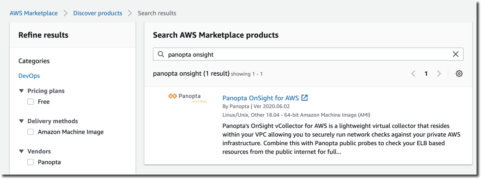Select the DevOps category link
The image size is (481, 179).
(x=29, y=76)
